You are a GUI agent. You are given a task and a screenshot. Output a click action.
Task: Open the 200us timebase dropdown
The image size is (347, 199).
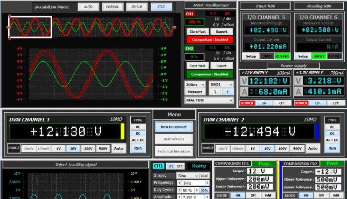pos(195,84)
